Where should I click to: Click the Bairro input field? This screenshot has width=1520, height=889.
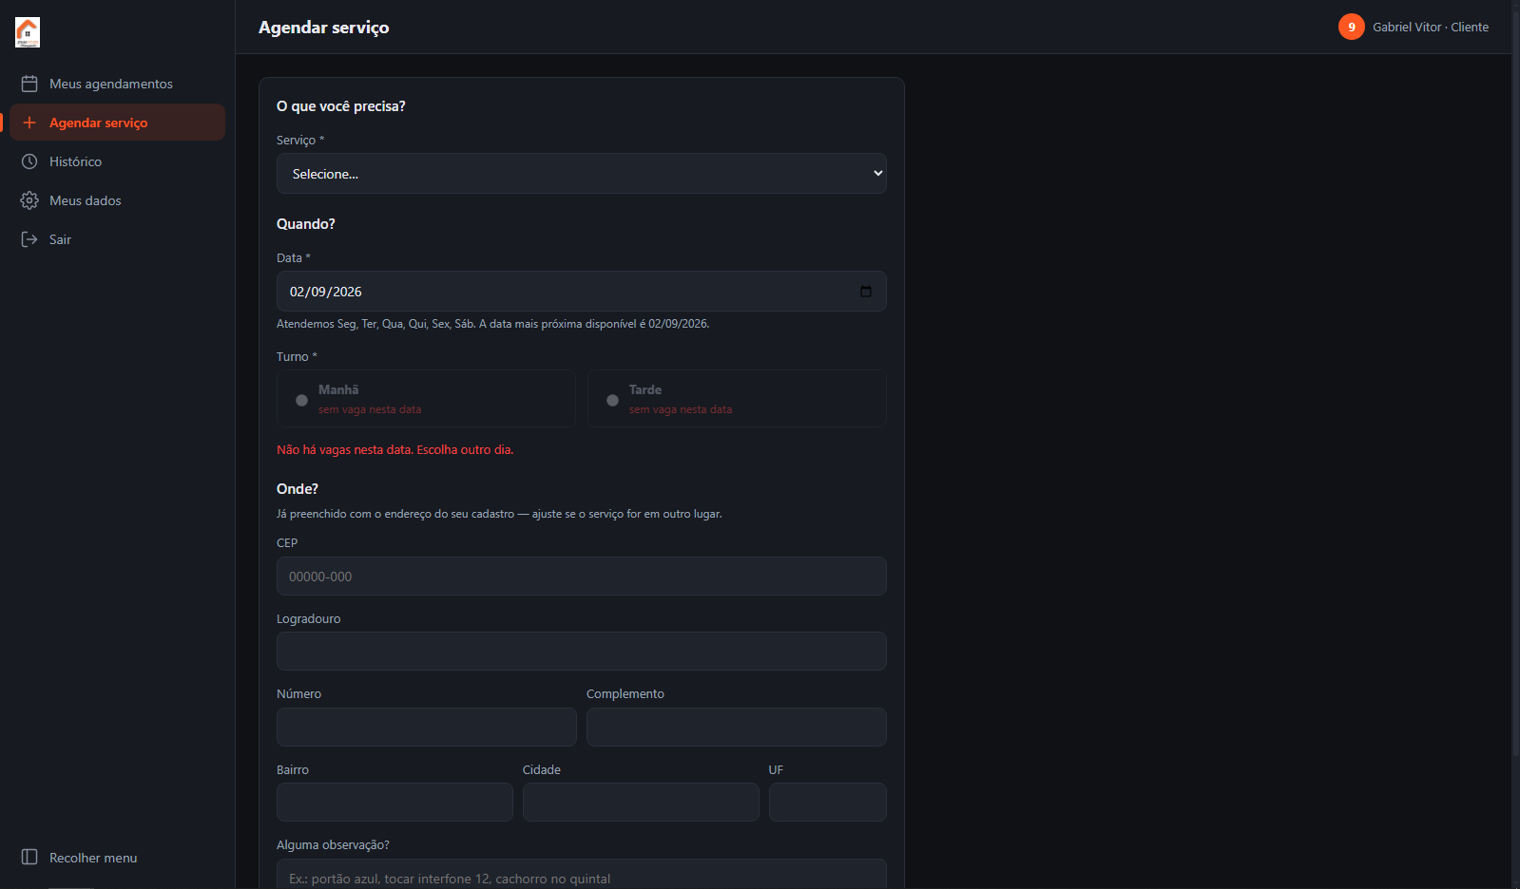(394, 803)
